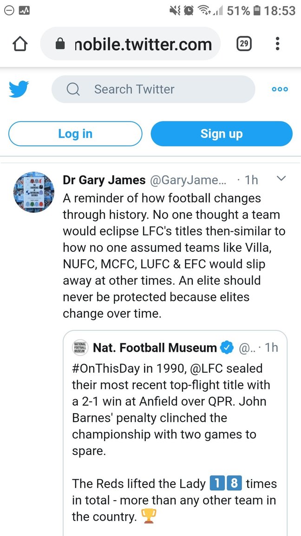Tap the National Football Museum avatar
Viewport: 301px width, 536px height.
pos(80,348)
